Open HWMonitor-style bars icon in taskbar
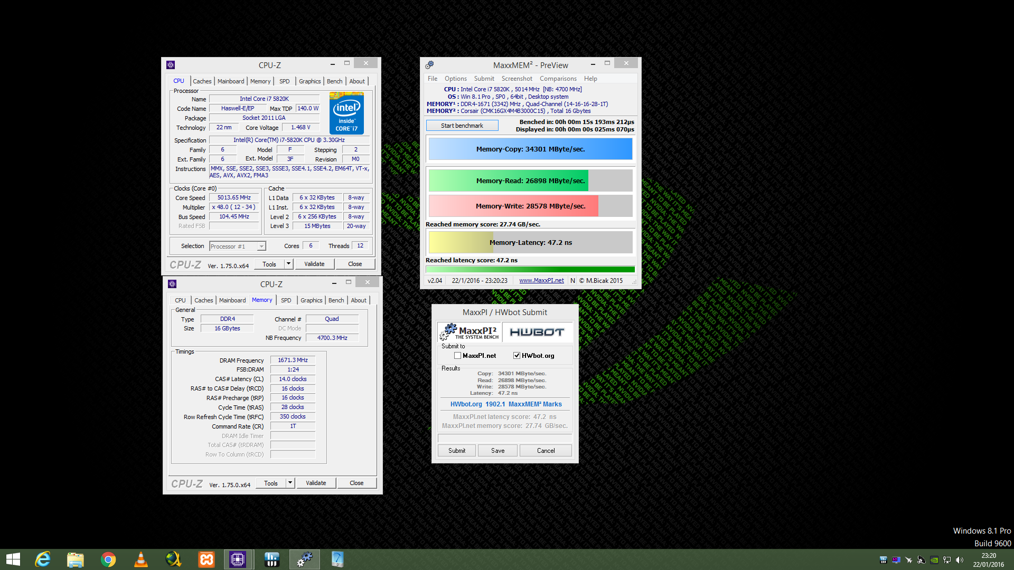1014x570 pixels. 271,559
